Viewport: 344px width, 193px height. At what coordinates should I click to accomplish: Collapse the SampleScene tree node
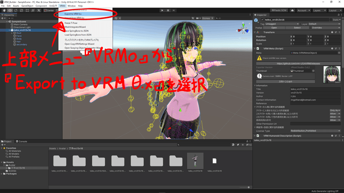pyautogui.click(x=7, y=22)
